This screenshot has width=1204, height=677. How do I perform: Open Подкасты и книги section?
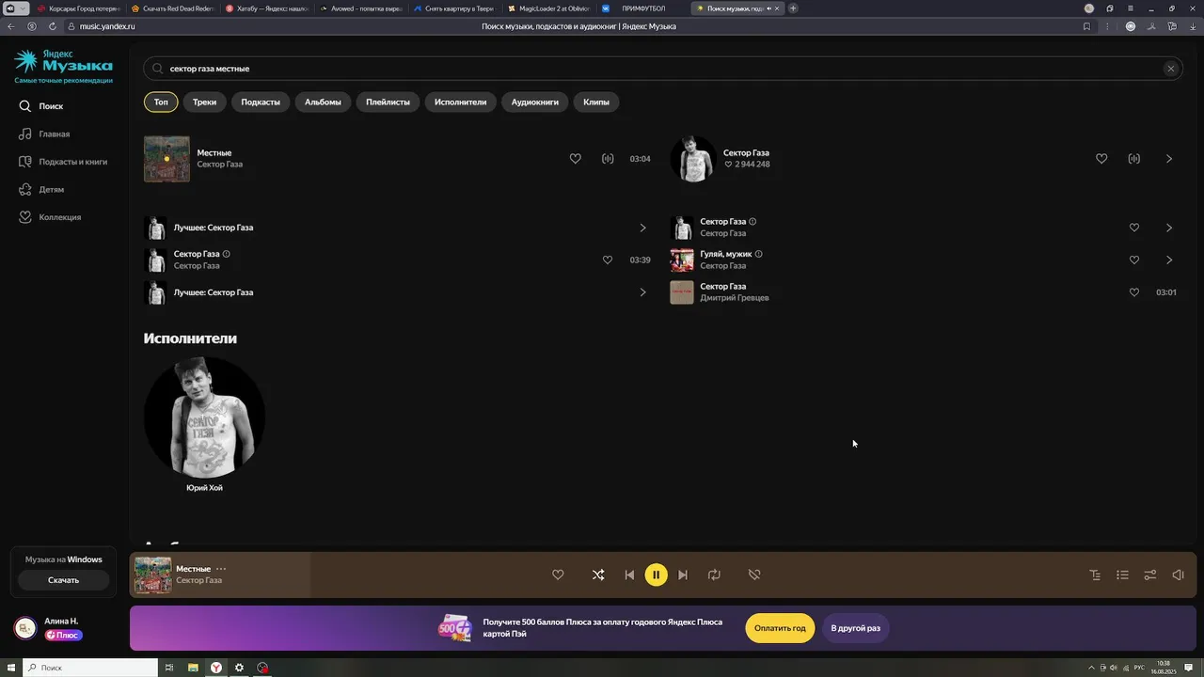point(63,162)
